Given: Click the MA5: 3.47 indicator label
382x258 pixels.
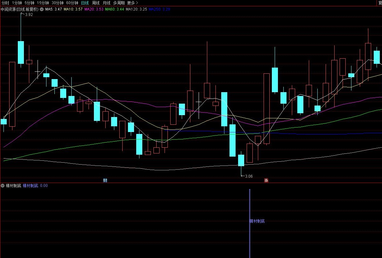Looking at the screenshot, I should pyautogui.click(x=53, y=9).
